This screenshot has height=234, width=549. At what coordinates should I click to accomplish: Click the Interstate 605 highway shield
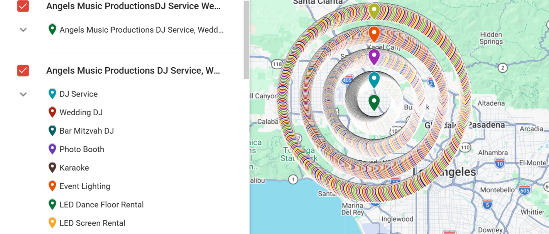525,189
